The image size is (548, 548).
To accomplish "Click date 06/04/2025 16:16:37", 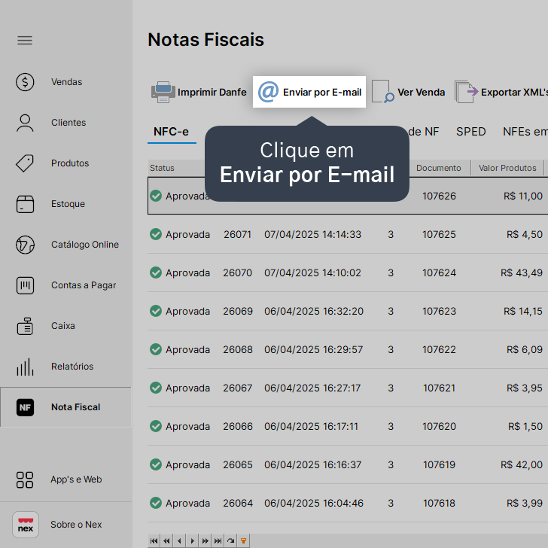I will pyautogui.click(x=313, y=465).
